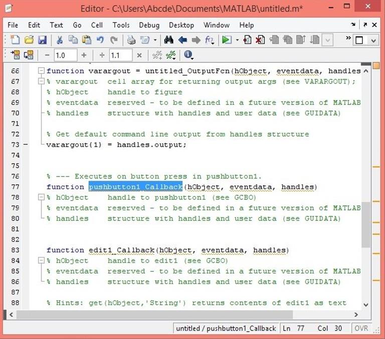This screenshot has height=339, width=385.
Task: Open the Cell menu
Action: [97, 25]
